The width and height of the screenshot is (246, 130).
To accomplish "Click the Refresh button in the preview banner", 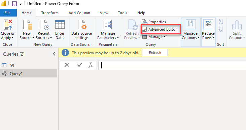I will [x=155, y=53].
